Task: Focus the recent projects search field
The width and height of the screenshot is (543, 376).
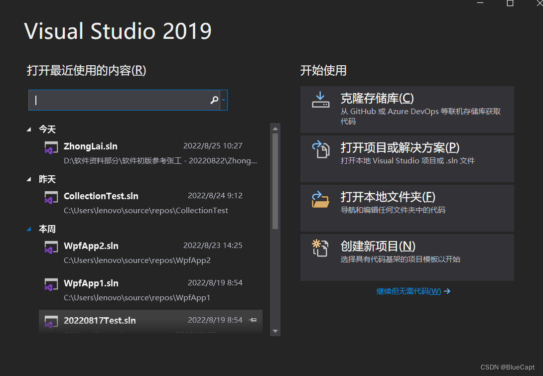Action: (124, 100)
